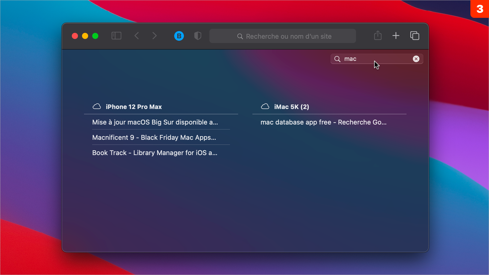Toggle iCloud sync icon on iPhone group
Image resolution: width=489 pixels, height=275 pixels.
[97, 106]
